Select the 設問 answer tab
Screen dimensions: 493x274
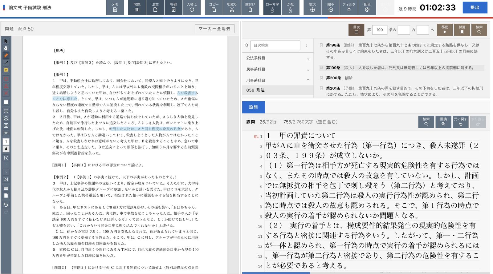253,107
